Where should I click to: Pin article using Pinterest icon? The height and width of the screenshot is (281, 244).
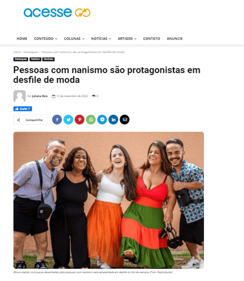(80, 120)
